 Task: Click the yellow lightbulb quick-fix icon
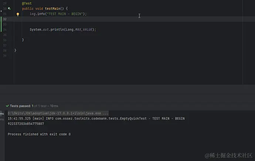18,14
